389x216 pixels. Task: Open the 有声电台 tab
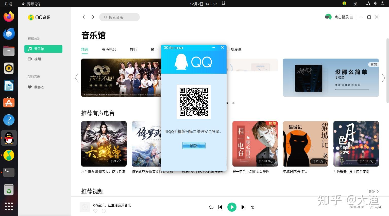[109, 49]
